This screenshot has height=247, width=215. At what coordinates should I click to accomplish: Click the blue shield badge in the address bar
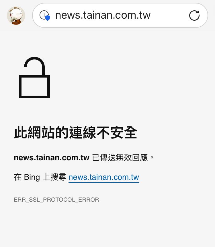tap(48, 18)
